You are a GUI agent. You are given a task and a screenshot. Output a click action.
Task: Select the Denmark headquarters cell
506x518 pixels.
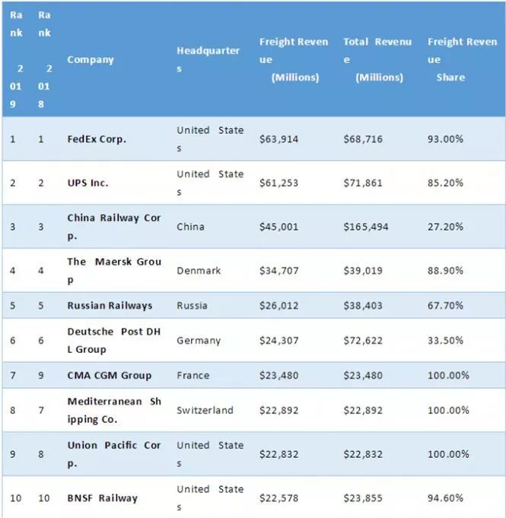tap(199, 271)
